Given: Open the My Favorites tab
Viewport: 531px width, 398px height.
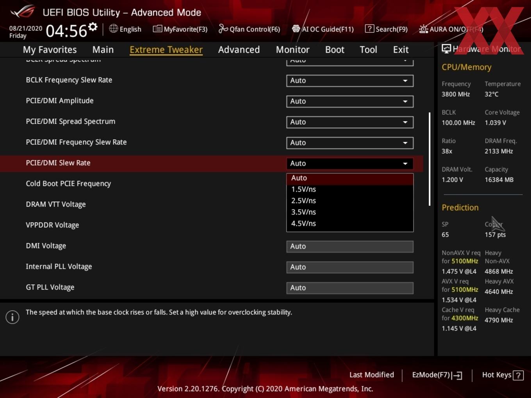Looking at the screenshot, I should pyautogui.click(x=50, y=50).
